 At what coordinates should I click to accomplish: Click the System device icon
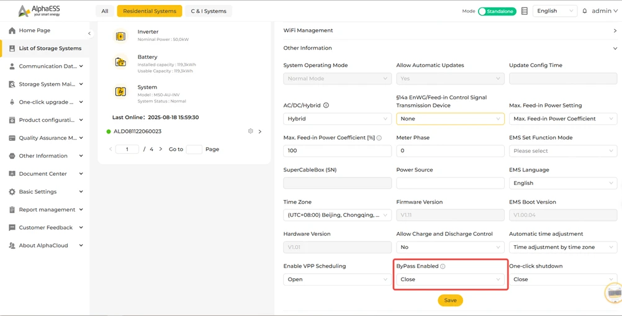click(120, 92)
